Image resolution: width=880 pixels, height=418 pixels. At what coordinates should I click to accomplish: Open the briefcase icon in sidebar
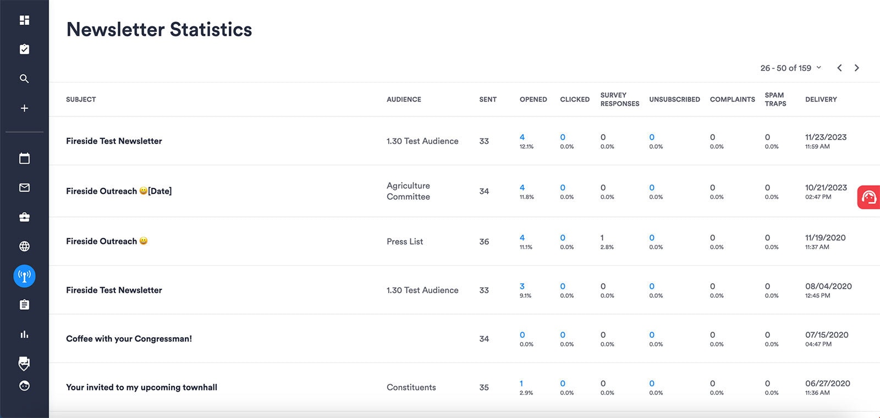24,217
